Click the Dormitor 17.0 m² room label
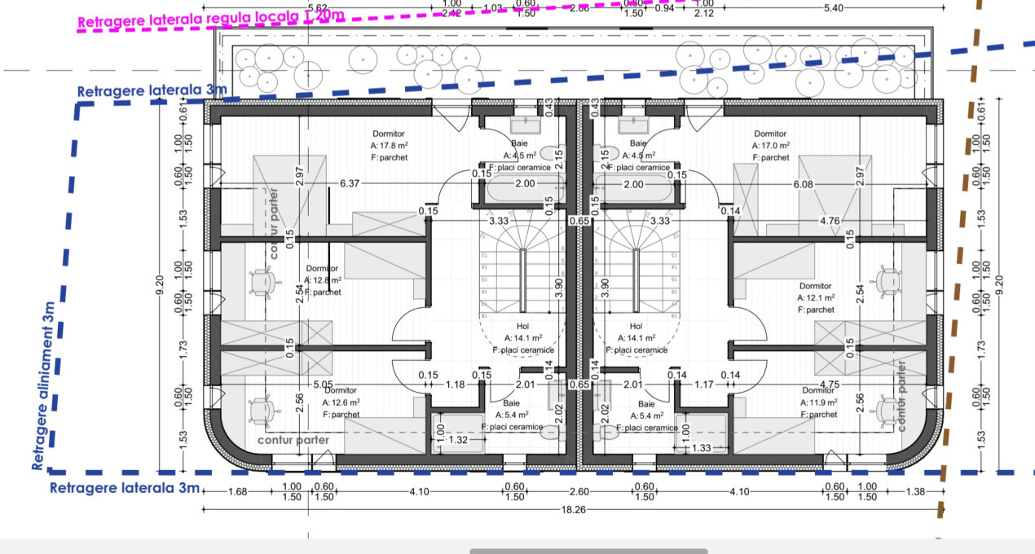 point(770,145)
